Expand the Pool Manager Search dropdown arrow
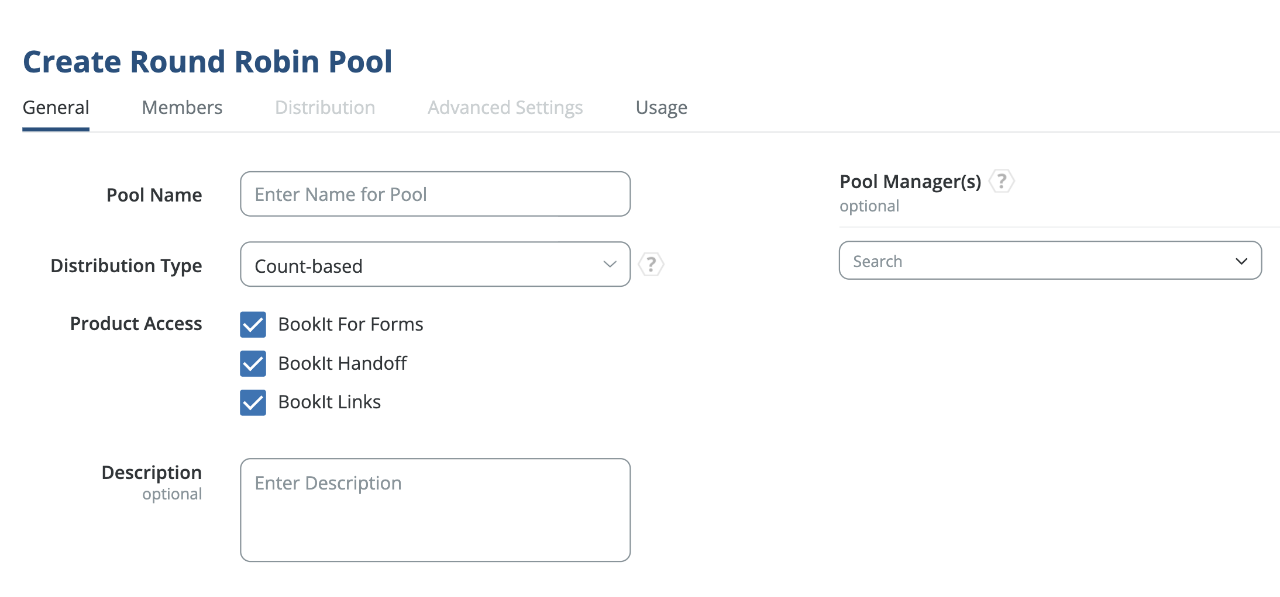The image size is (1280, 597). coord(1241,261)
